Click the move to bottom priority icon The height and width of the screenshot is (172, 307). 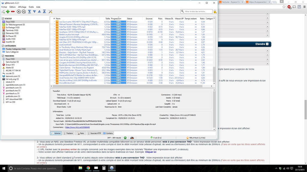[29, 12]
